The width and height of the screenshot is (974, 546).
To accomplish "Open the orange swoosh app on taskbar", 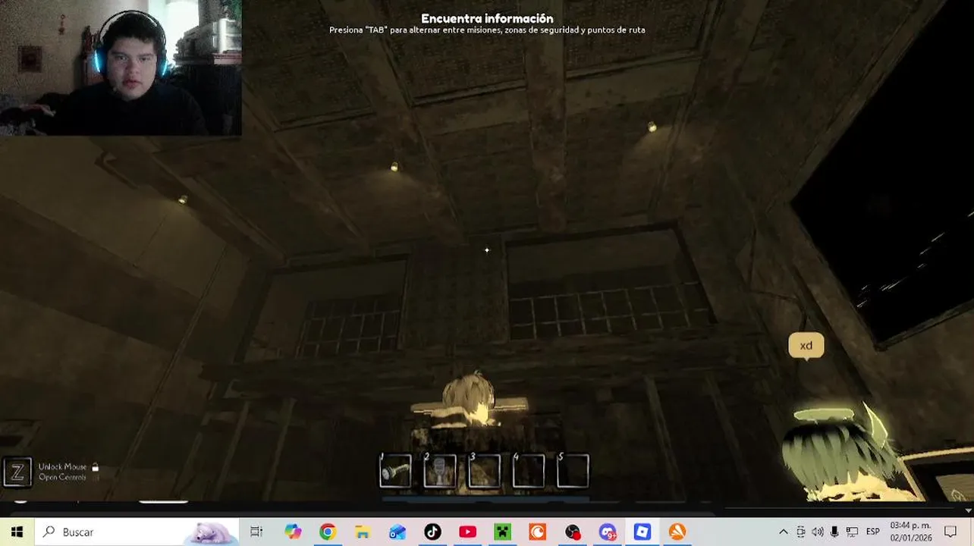I will click(x=677, y=532).
